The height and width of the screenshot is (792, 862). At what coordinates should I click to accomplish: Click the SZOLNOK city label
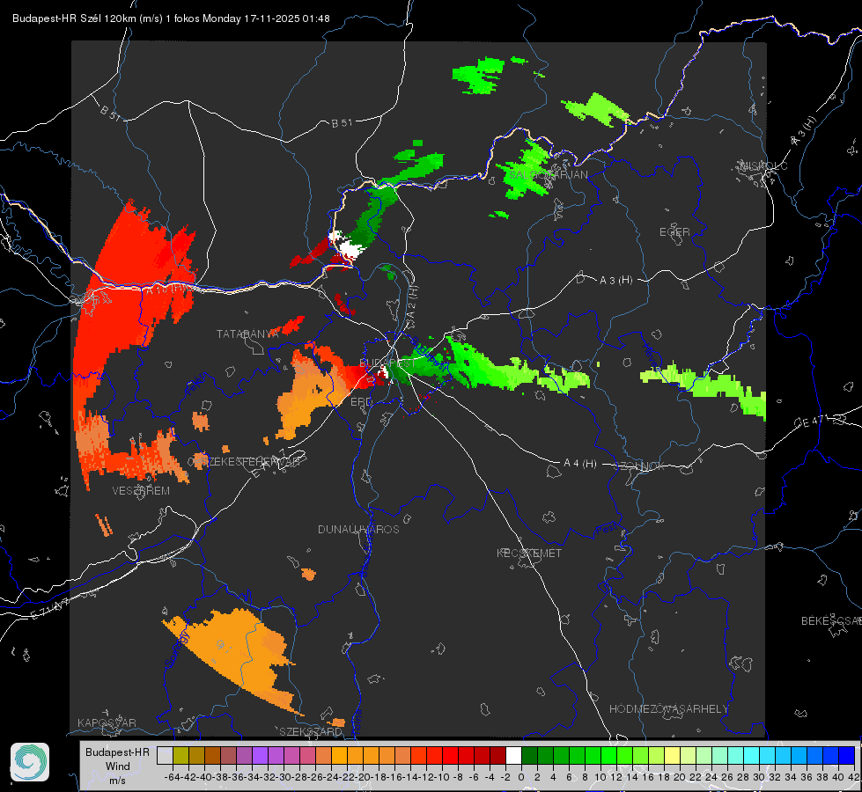(640, 466)
